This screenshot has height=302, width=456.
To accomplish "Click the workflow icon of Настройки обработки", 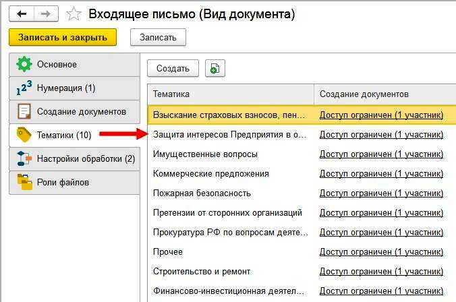I will 24,158.
